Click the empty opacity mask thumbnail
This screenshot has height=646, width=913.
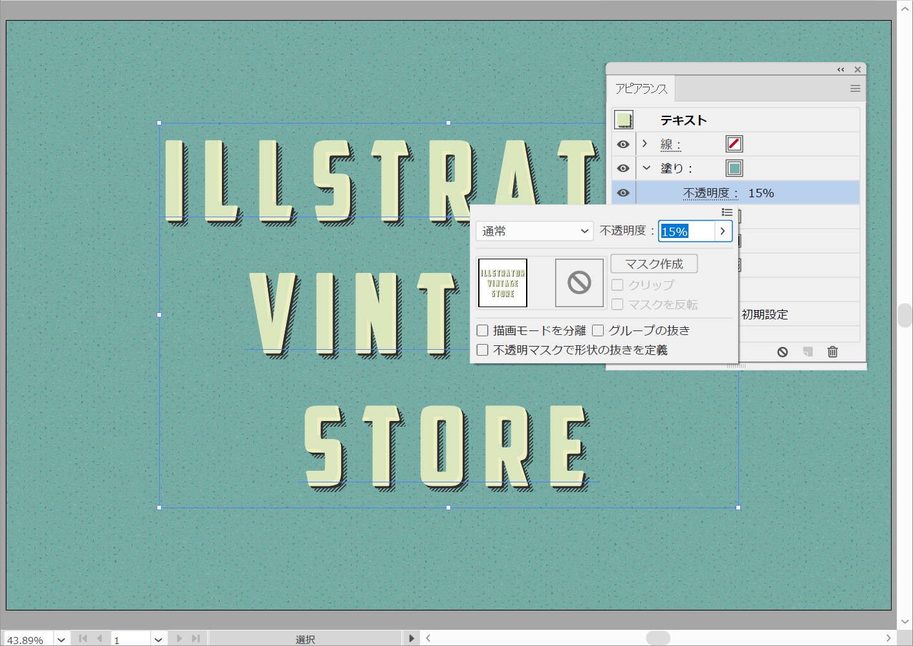coord(579,283)
